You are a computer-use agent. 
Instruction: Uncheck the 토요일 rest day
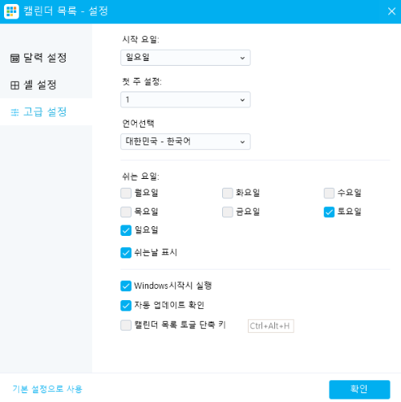click(329, 212)
